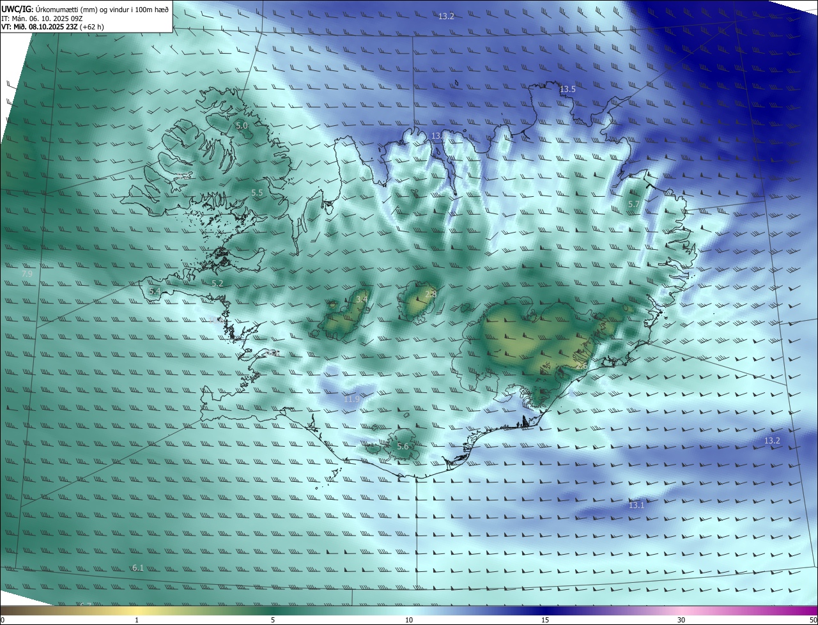Click the colour scale tick label 10
The image size is (818, 625).
[x=409, y=620]
